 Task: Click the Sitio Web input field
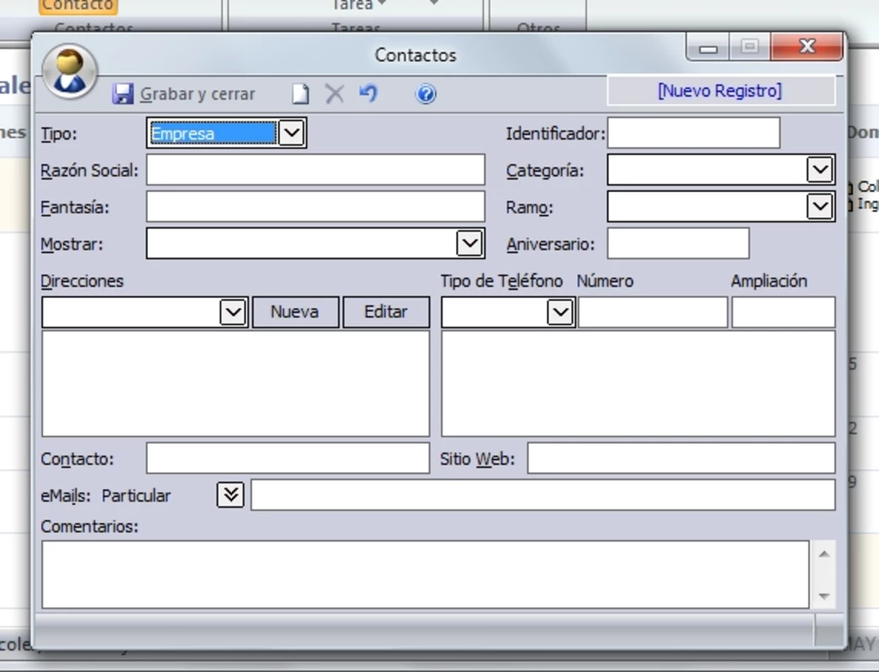click(x=681, y=459)
